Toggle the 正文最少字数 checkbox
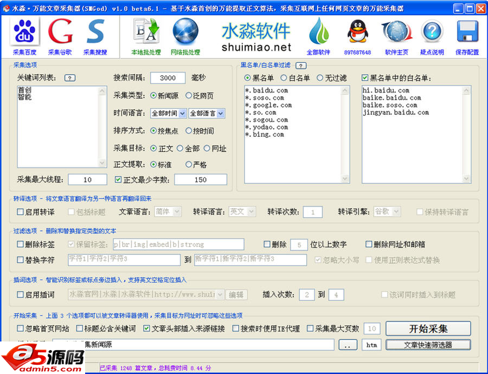 (118, 179)
